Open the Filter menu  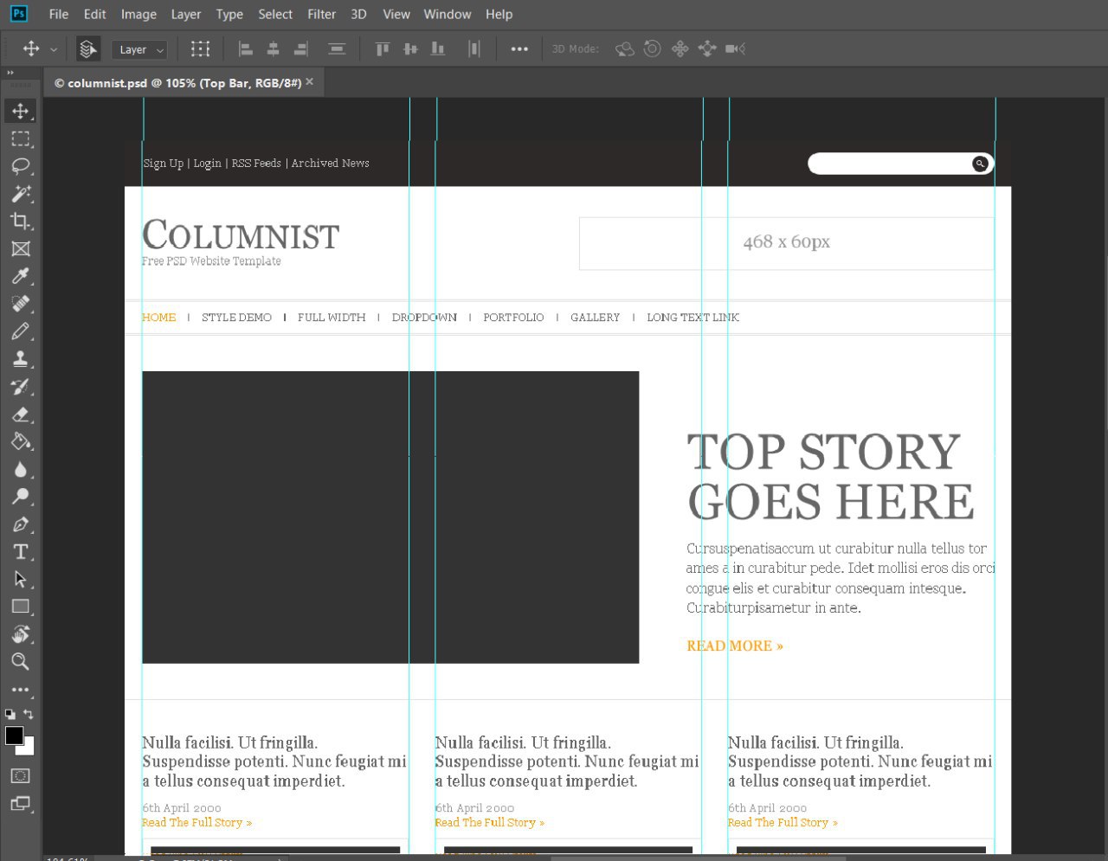[321, 14]
